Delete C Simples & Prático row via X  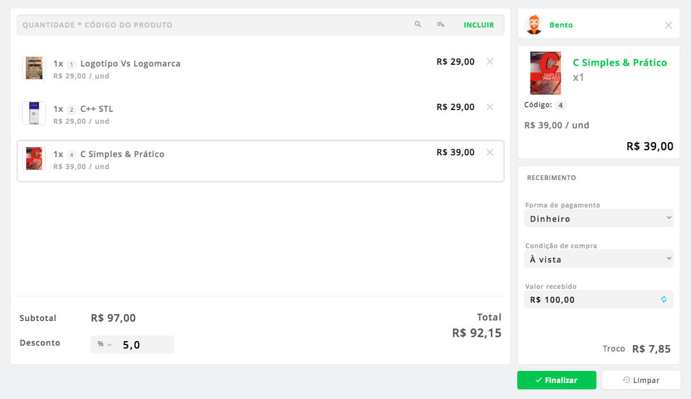[x=490, y=152]
